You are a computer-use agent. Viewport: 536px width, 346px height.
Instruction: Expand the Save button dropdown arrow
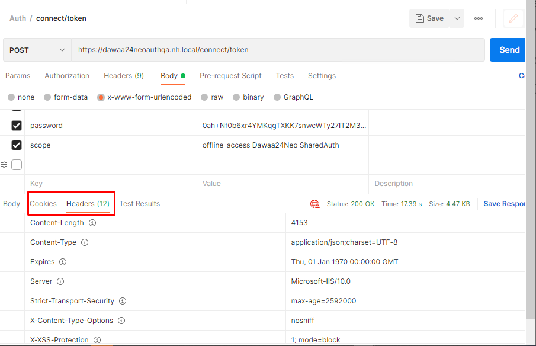pos(457,18)
